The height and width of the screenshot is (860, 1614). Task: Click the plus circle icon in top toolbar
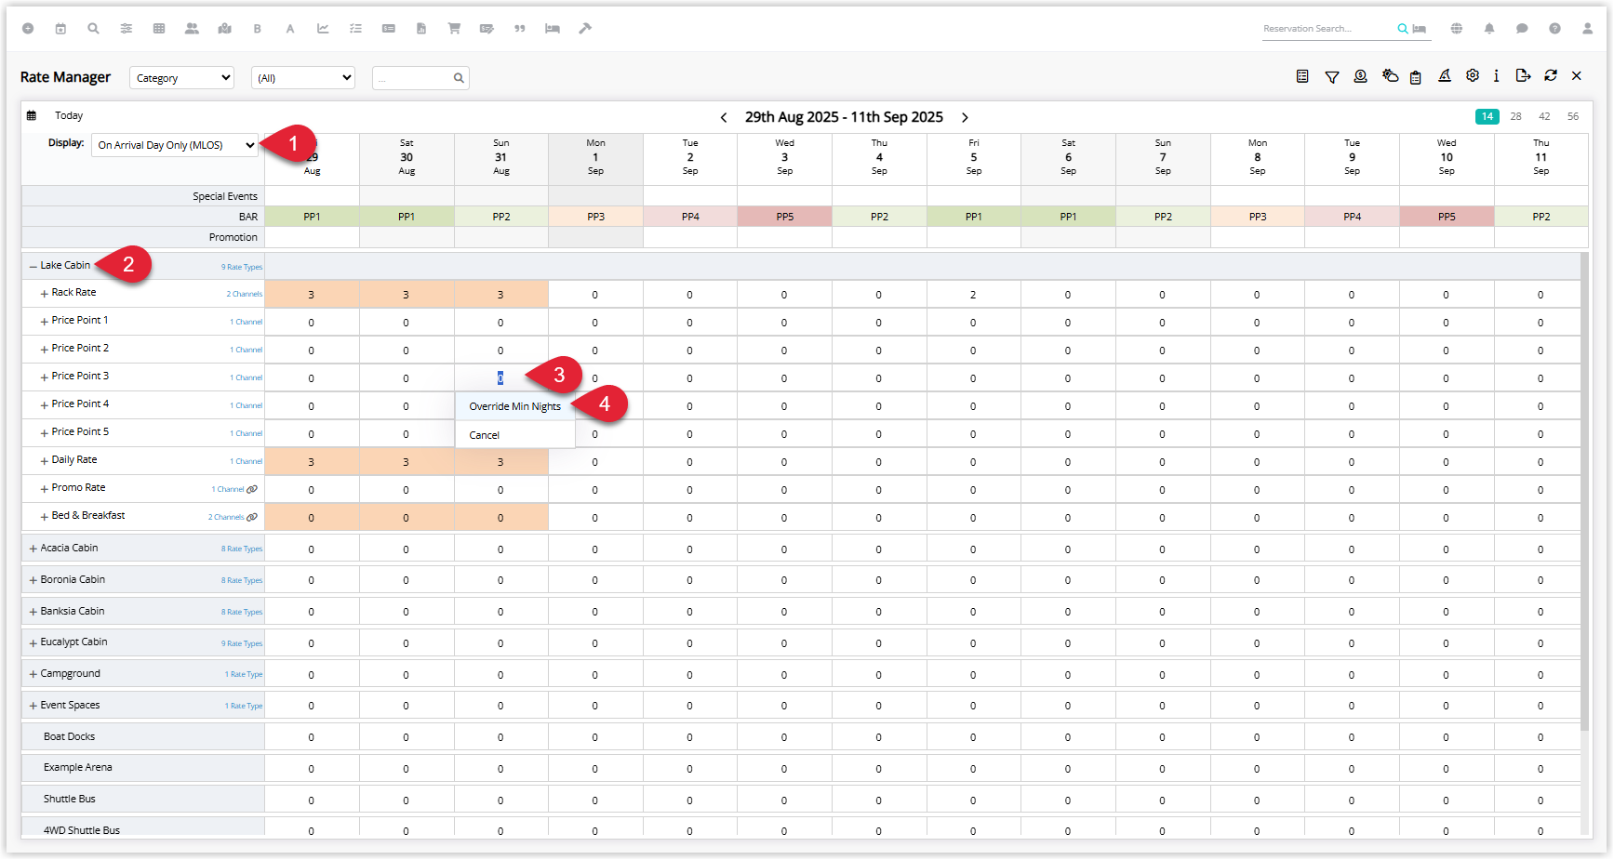point(28,29)
